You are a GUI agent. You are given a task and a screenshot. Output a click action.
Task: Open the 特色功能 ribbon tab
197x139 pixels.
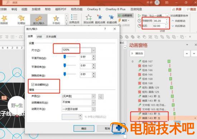(x=77, y=9)
